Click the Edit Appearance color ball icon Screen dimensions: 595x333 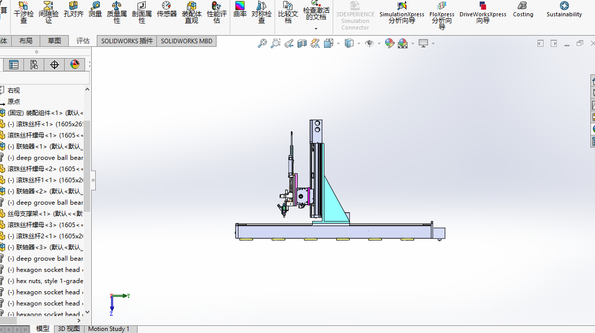(390, 44)
